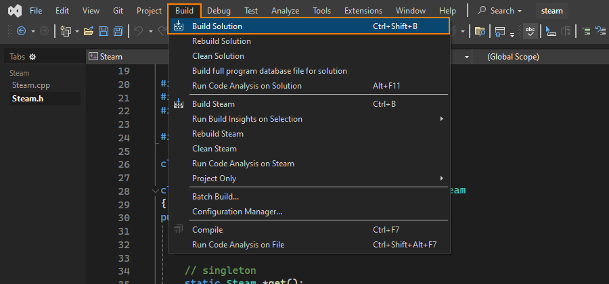Open the View menu
The height and width of the screenshot is (284, 609).
click(x=91, y=11)
